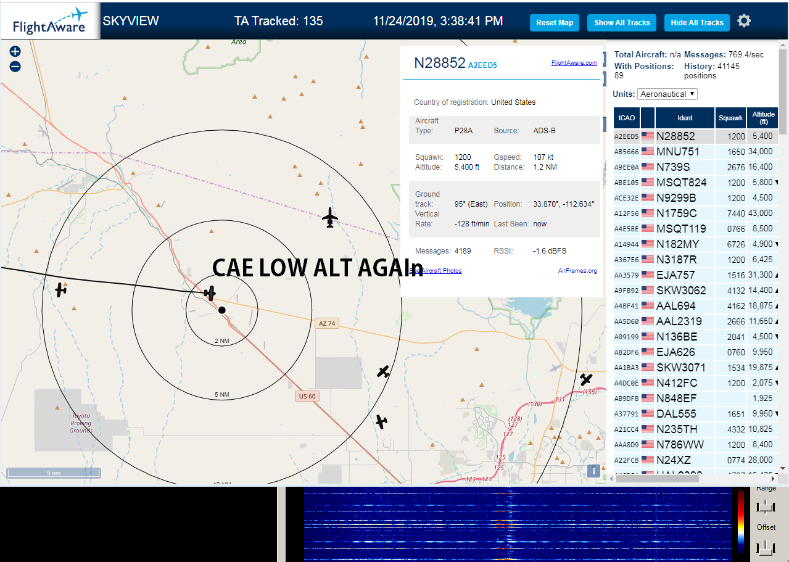
Task: Click the US flag in the N24XZ row
Action: point(648,460)
